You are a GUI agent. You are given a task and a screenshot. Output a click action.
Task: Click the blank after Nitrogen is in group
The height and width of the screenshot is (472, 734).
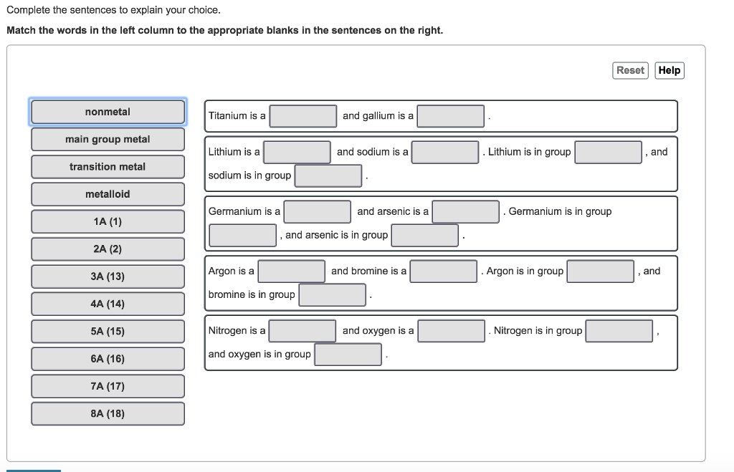tap(619, 331)
